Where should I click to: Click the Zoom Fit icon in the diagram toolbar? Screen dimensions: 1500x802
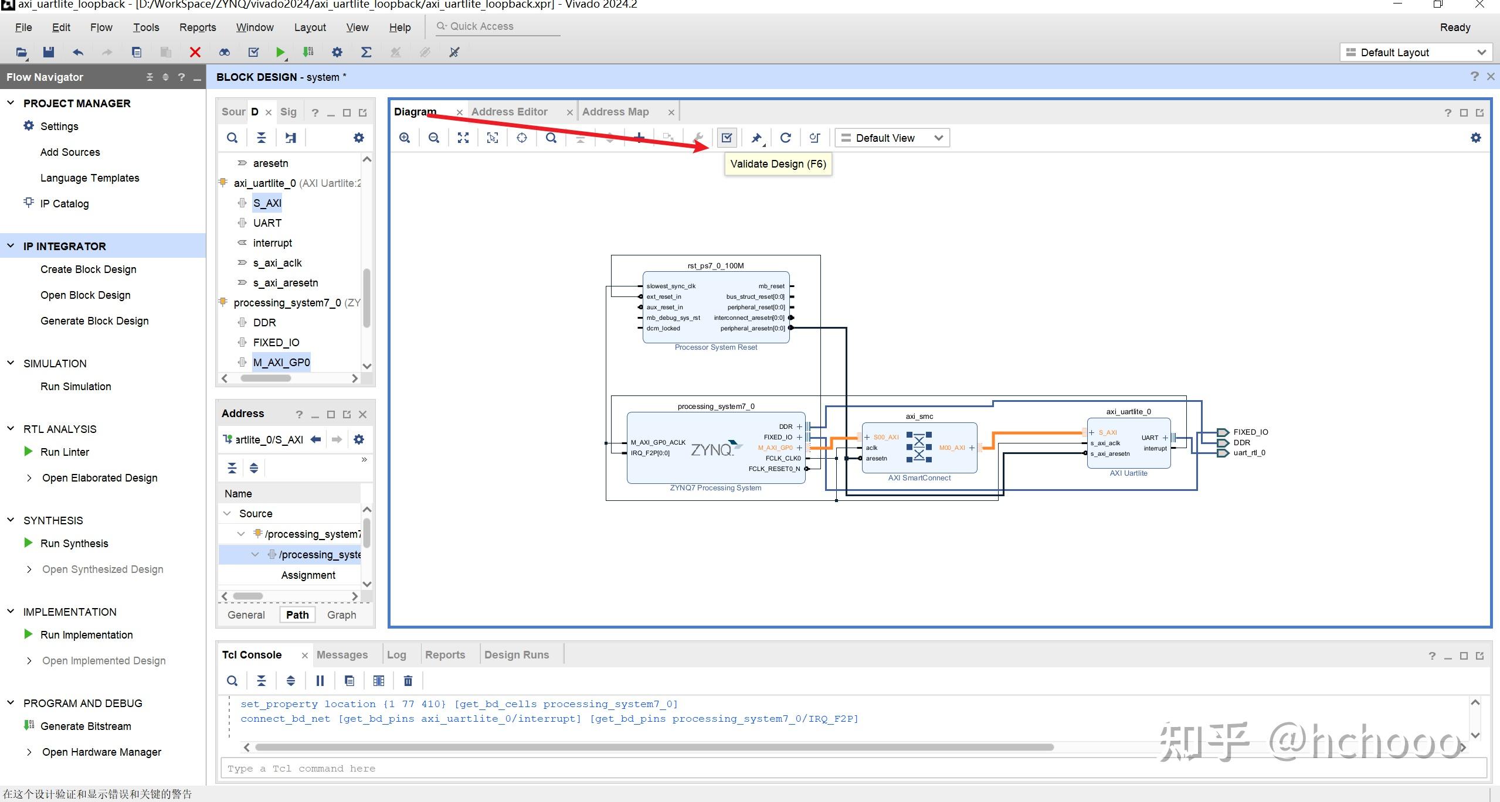click(x=463, y=138)
